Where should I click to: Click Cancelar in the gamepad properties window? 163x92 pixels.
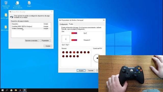pos(91,71)
